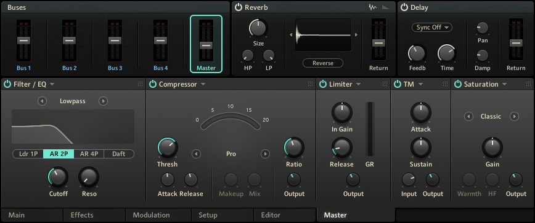Image resolution: width=535 pixels, height=223 pixels.
Task: Select the Bus 3 channel label
Action: click(x=115, y=68)
